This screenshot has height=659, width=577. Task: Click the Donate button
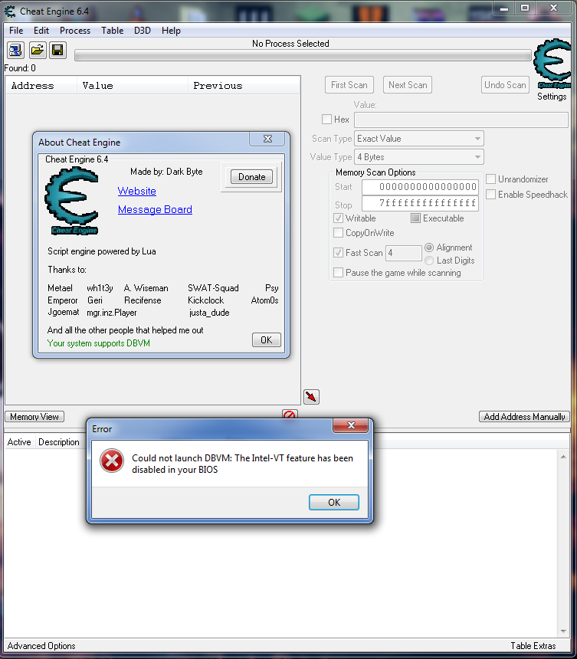tap(252, 177)
